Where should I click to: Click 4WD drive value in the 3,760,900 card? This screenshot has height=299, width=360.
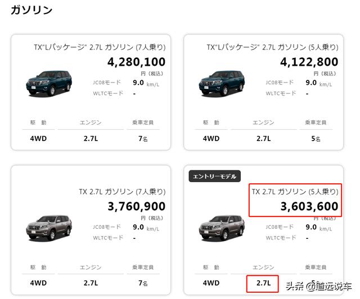[38, 283]
